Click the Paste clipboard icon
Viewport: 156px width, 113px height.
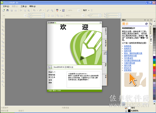point(29,10)
